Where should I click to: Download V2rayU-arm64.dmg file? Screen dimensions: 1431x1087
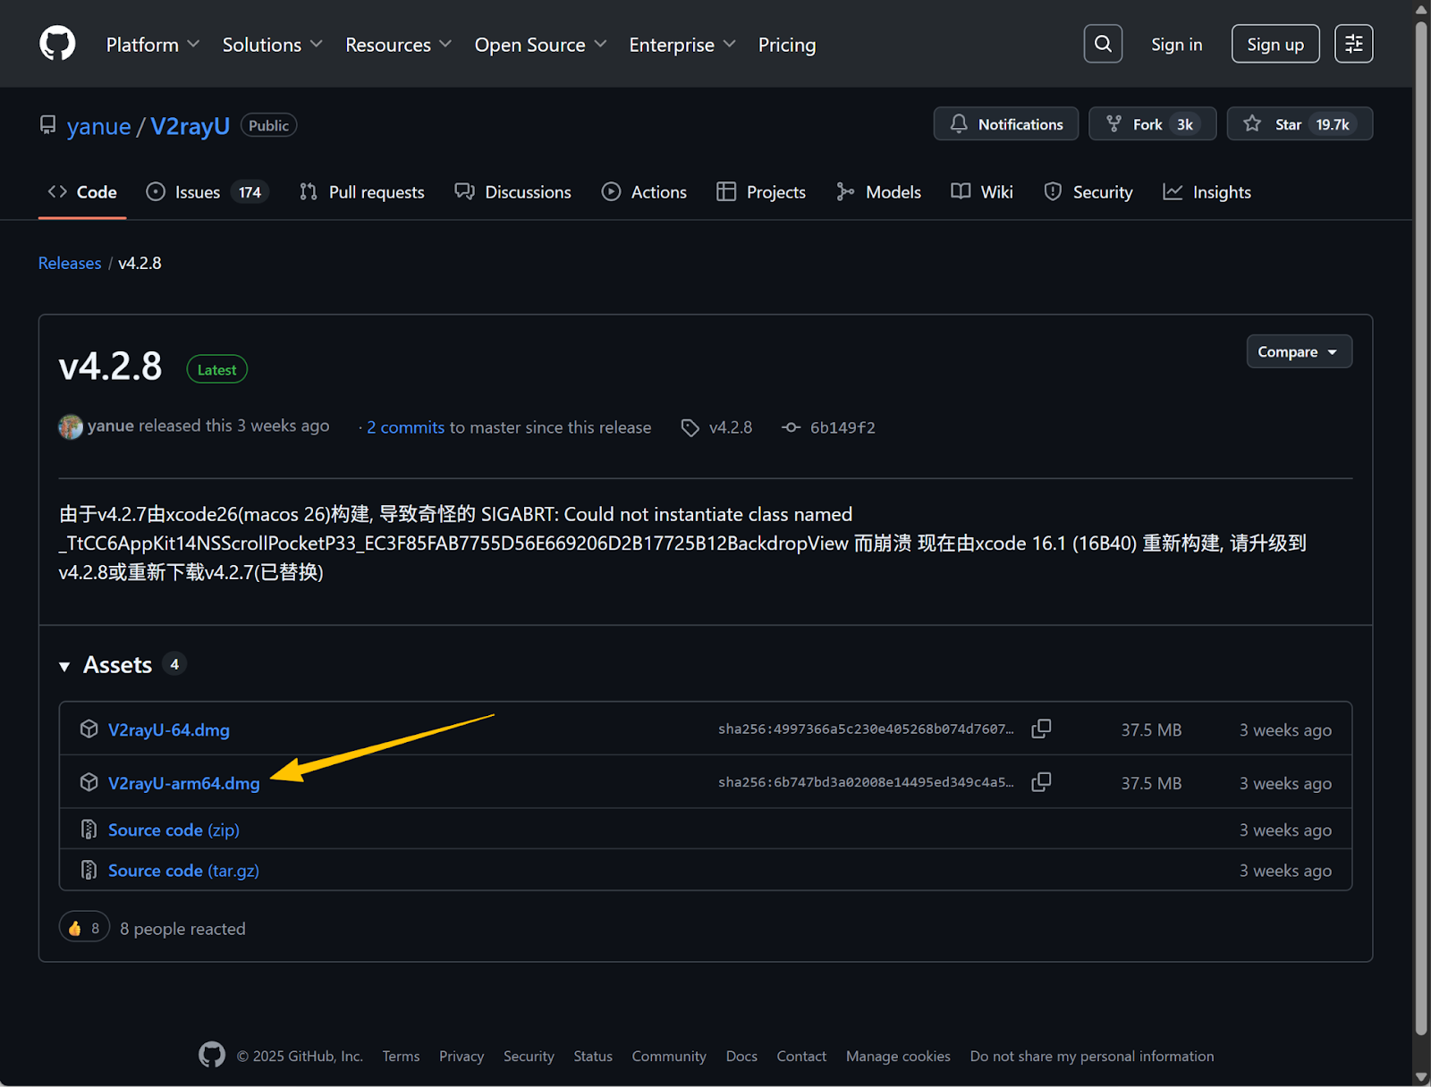pyautogui.click(x=183, y=784)
